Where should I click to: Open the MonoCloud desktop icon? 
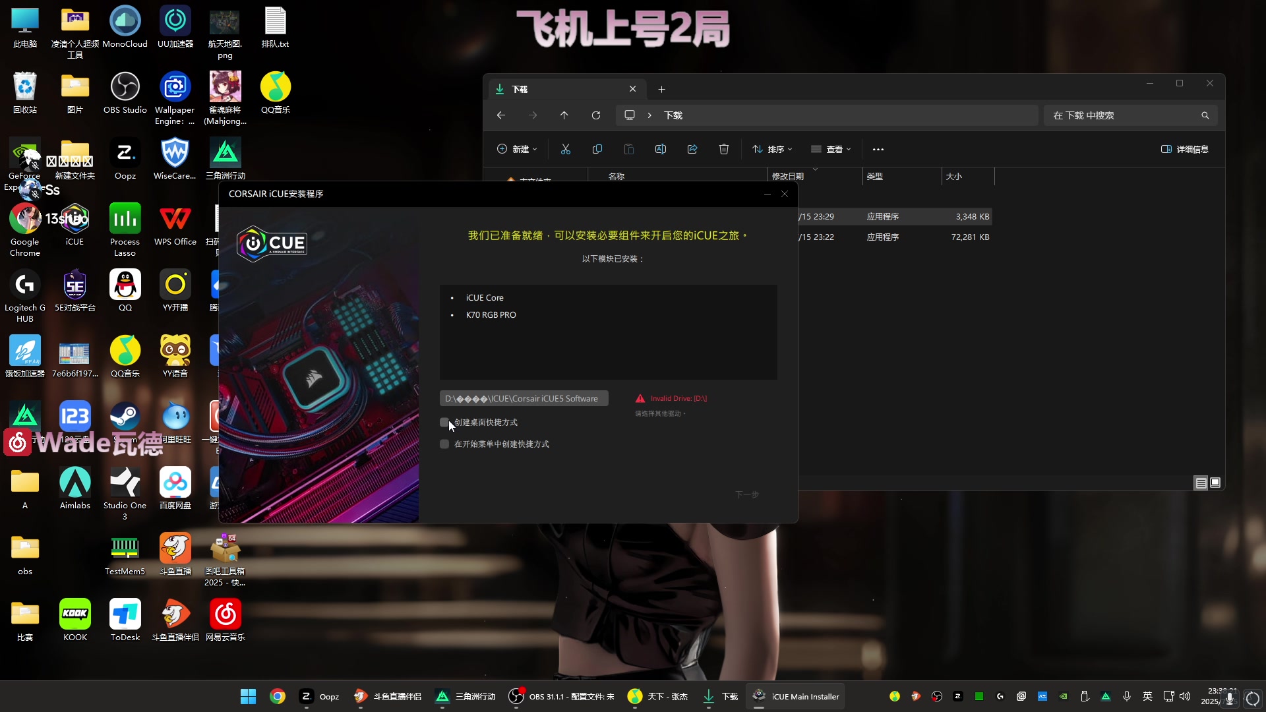click(x=125, y=27)
